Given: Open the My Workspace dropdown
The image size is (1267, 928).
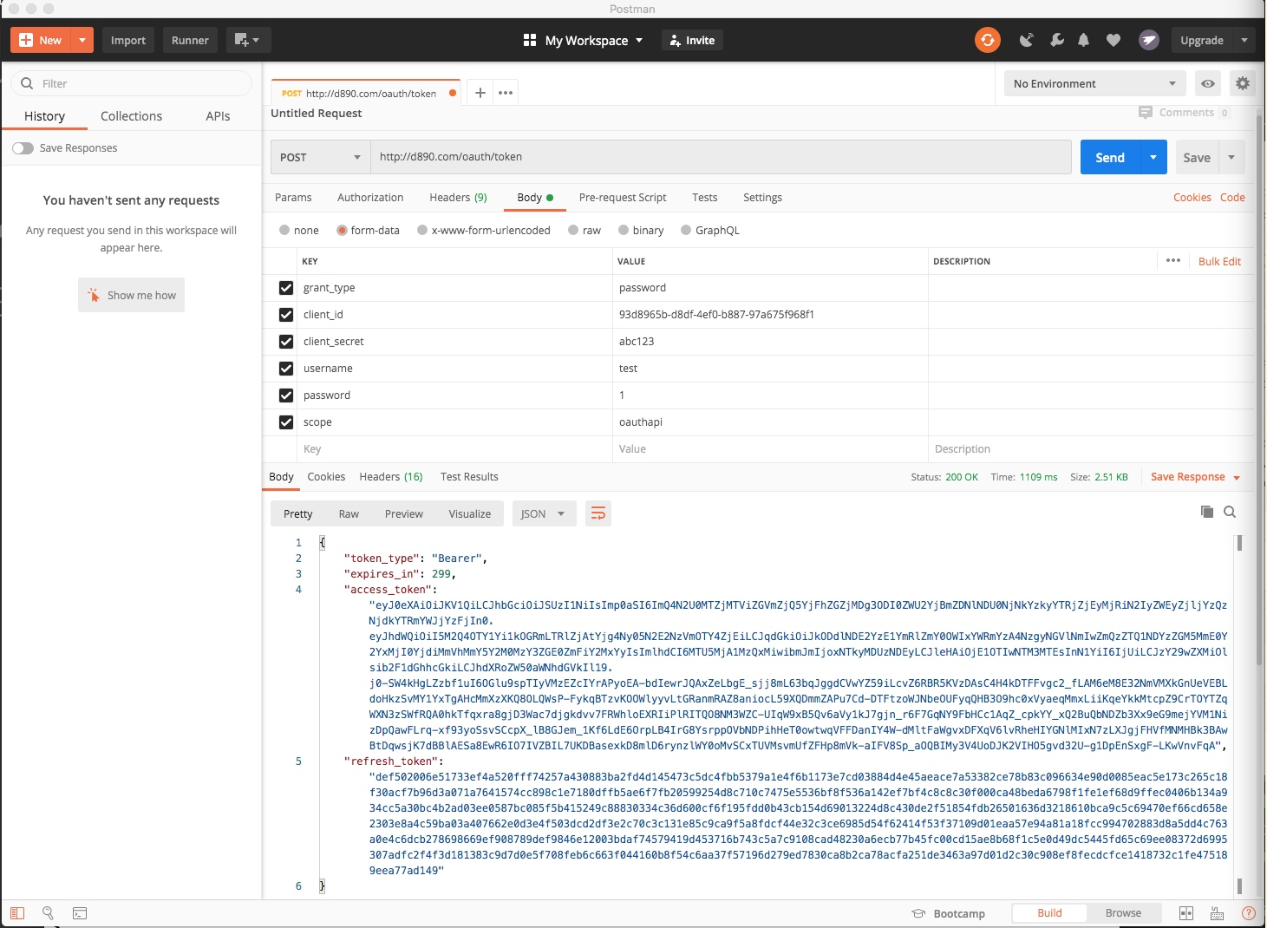Looking at the screenshot, I should point(584,40).
